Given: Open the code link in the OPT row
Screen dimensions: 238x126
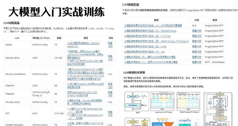Looking at the screenshot, I should point(110,113).
